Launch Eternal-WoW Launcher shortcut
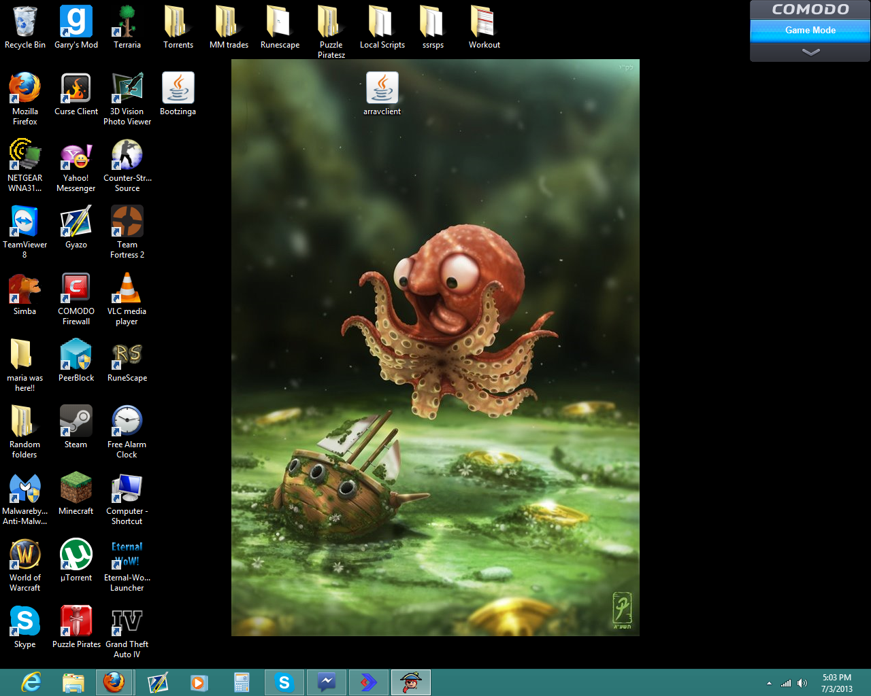This screenshot has height=696, width=871. click(127, 565)
